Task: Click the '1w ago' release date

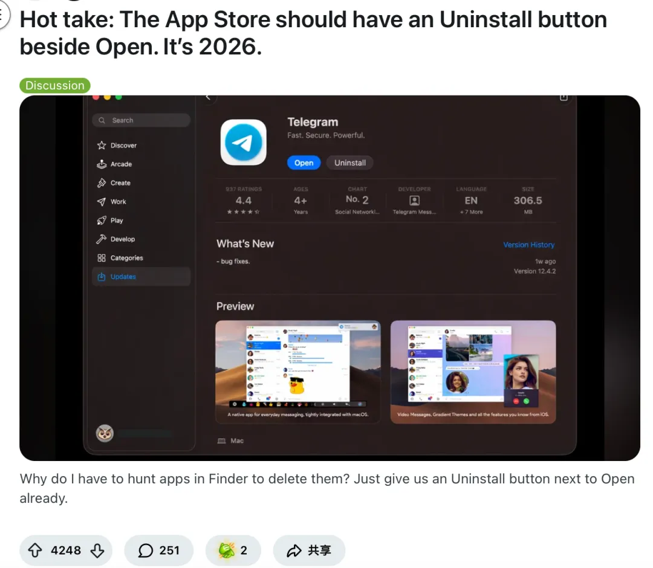Action: (x=545, y=261)
